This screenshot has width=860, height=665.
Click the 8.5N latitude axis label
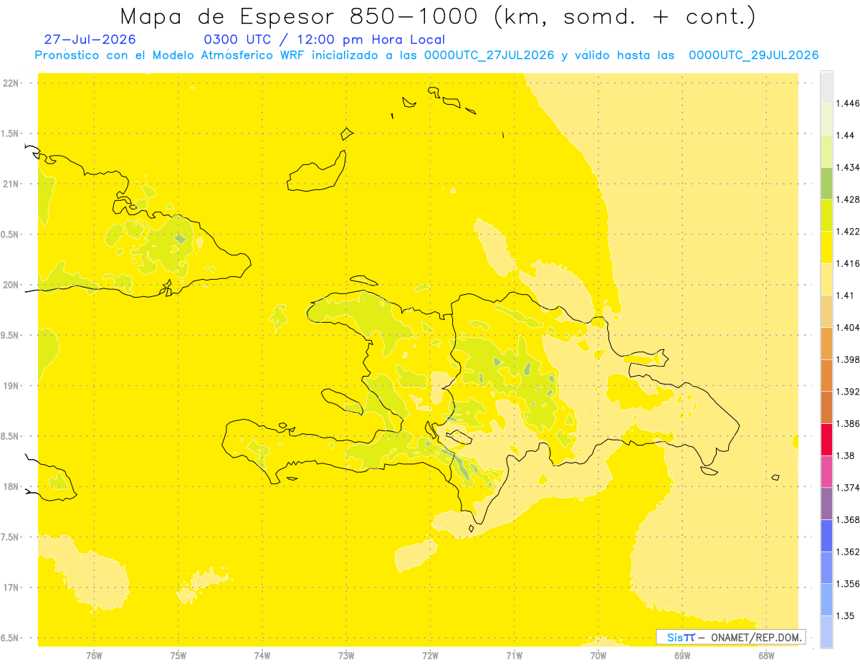point(10,436)
